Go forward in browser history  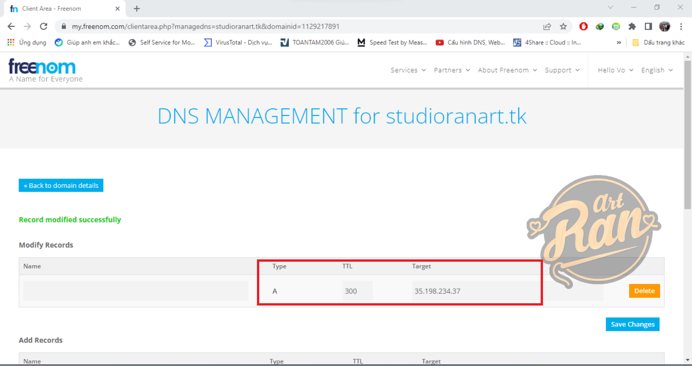27,26
